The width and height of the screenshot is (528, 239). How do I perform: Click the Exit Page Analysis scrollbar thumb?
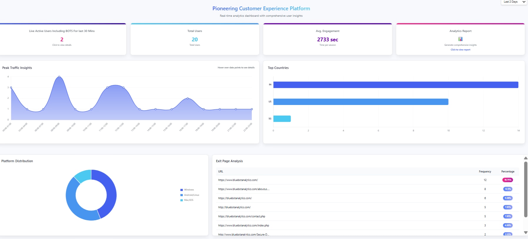526,189
